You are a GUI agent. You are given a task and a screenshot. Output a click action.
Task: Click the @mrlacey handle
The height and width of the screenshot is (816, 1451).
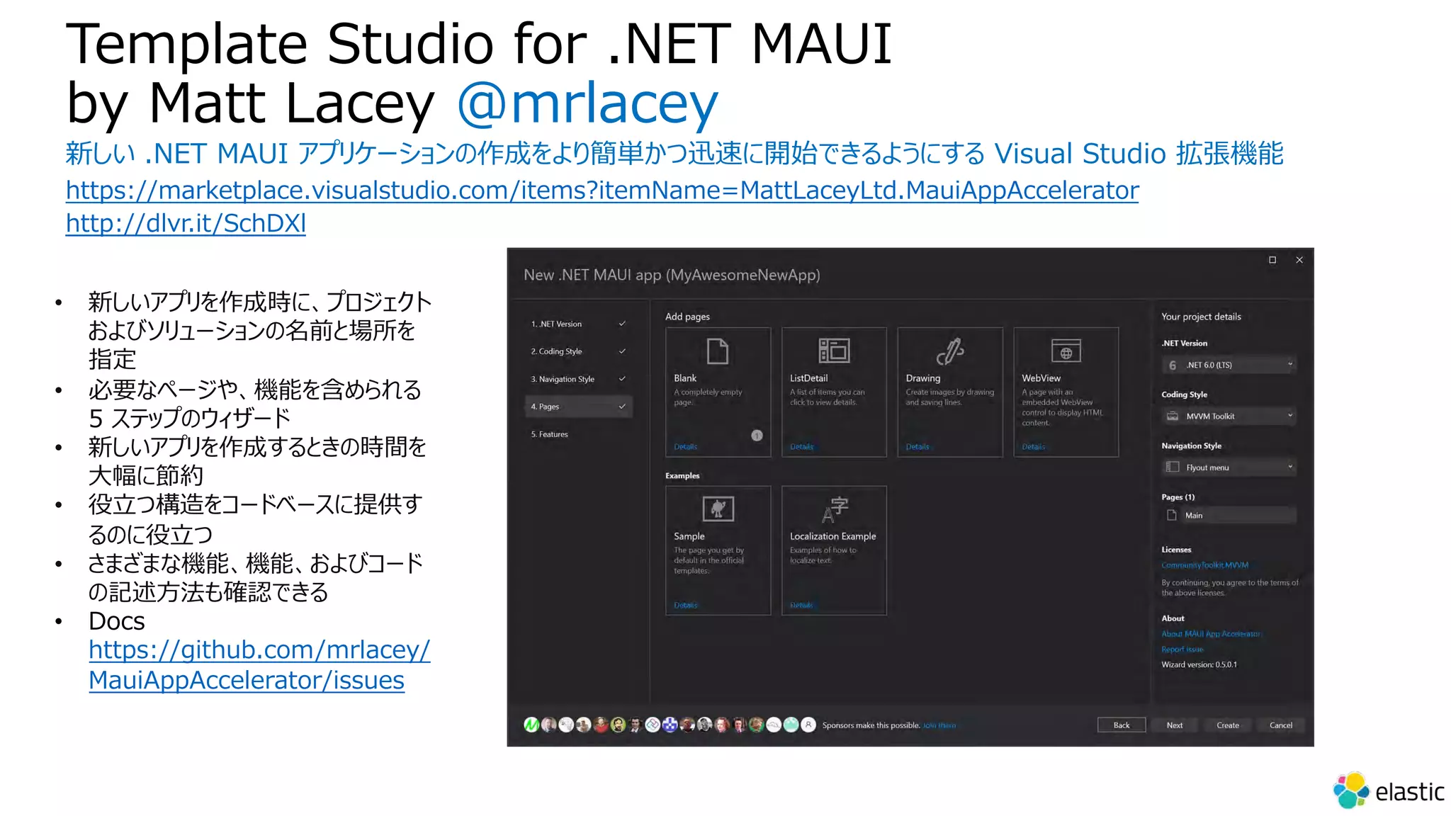point(588,103)
